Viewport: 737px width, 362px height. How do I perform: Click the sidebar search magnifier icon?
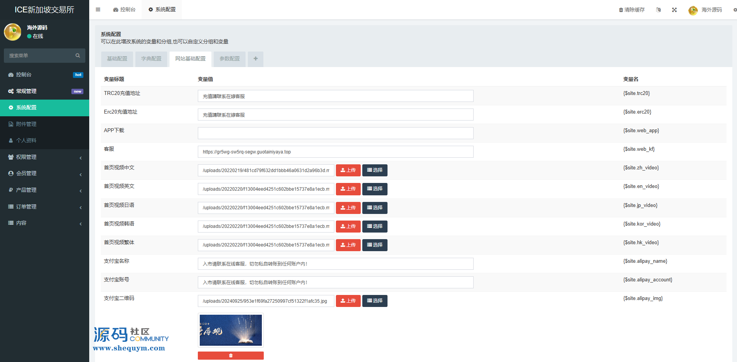pos(78,55)
